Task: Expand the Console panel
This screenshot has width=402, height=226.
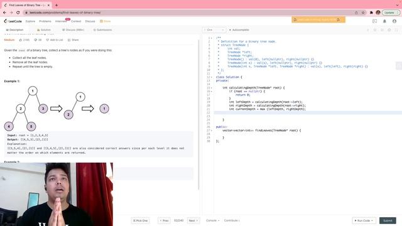Action: (x=212, y=220)
